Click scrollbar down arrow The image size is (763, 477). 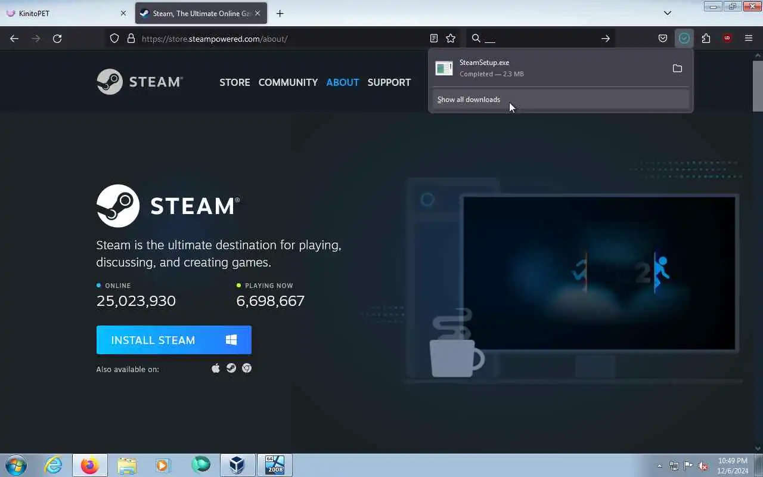pos(758,448)
